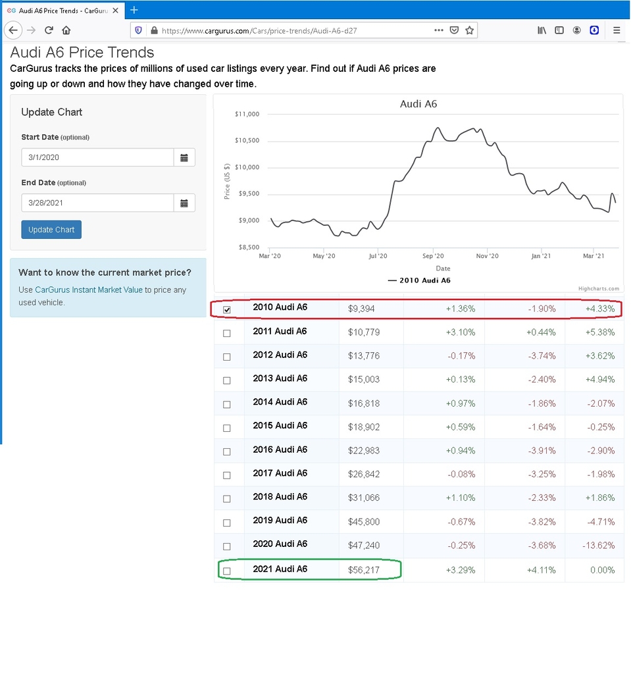631x674 pixels.
Task: Click the forward navigation arrow
Action: 32,30
